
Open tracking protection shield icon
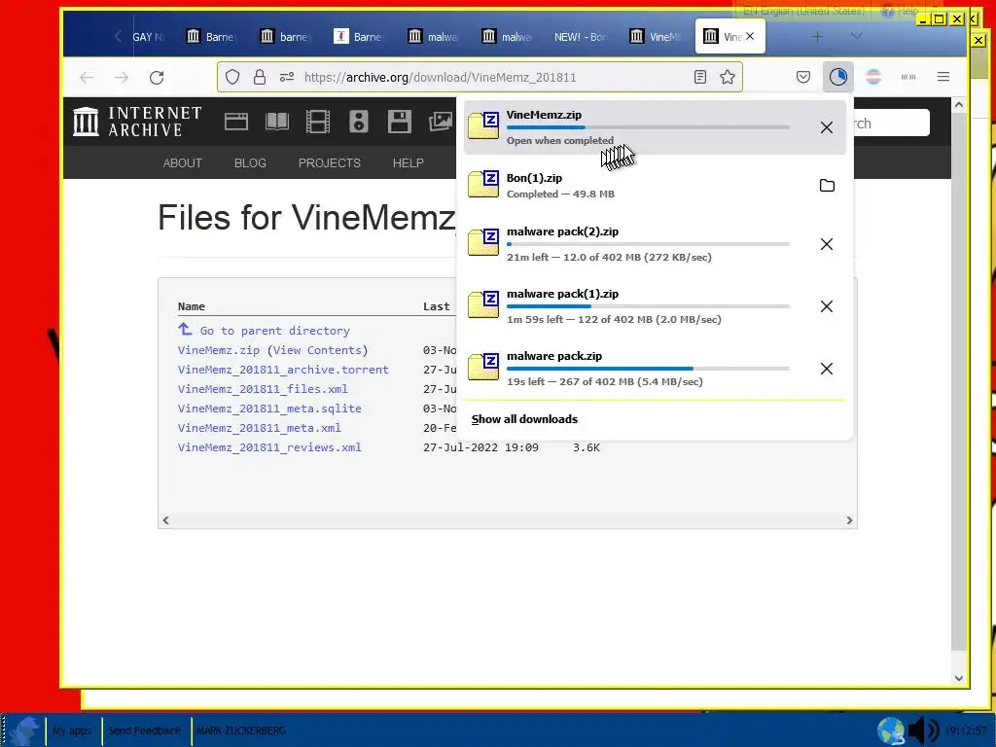(232, 77)
